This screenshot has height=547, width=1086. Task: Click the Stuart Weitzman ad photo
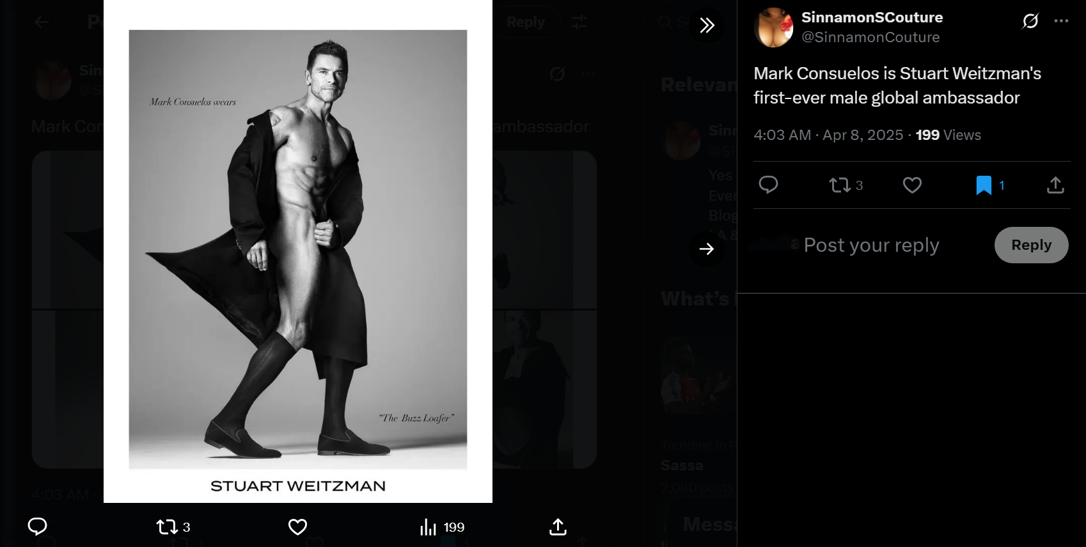pos(298,250)
